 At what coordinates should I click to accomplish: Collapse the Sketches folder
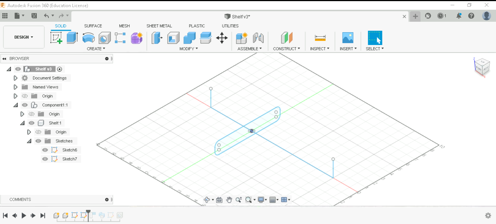pos(29,141)
